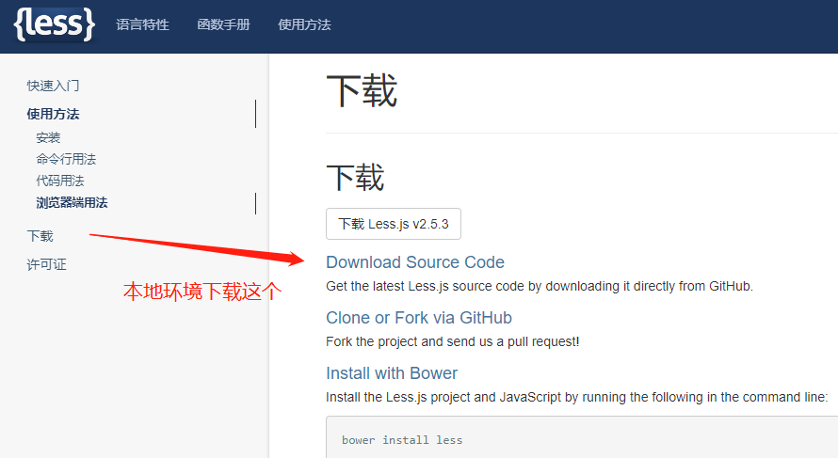Go to 快速入门 in sidebar
The image size is (838, 458).
53,86
